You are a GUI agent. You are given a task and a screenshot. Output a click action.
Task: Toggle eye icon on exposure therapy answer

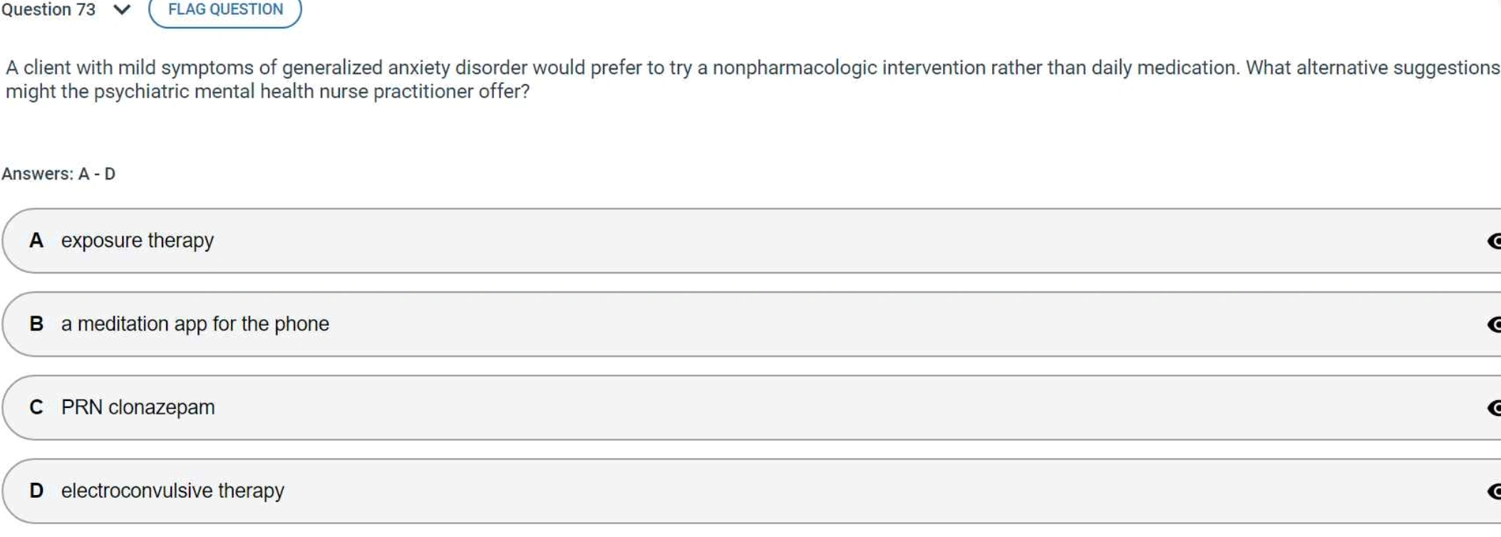click(x=1494, y=241)
